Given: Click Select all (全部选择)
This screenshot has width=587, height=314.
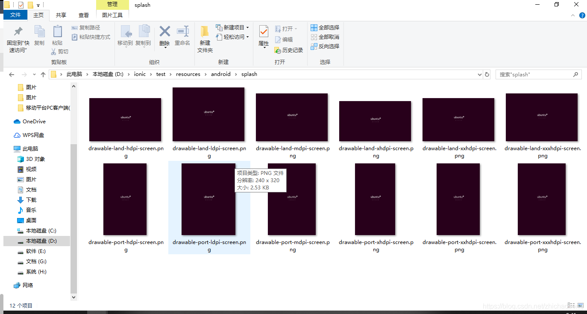Looking at the screenshot, I should (325, 28).
